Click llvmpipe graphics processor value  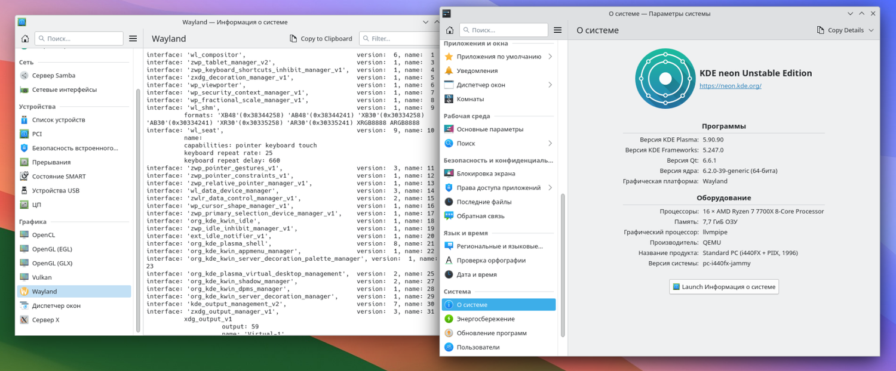click(x=714, y=232)
